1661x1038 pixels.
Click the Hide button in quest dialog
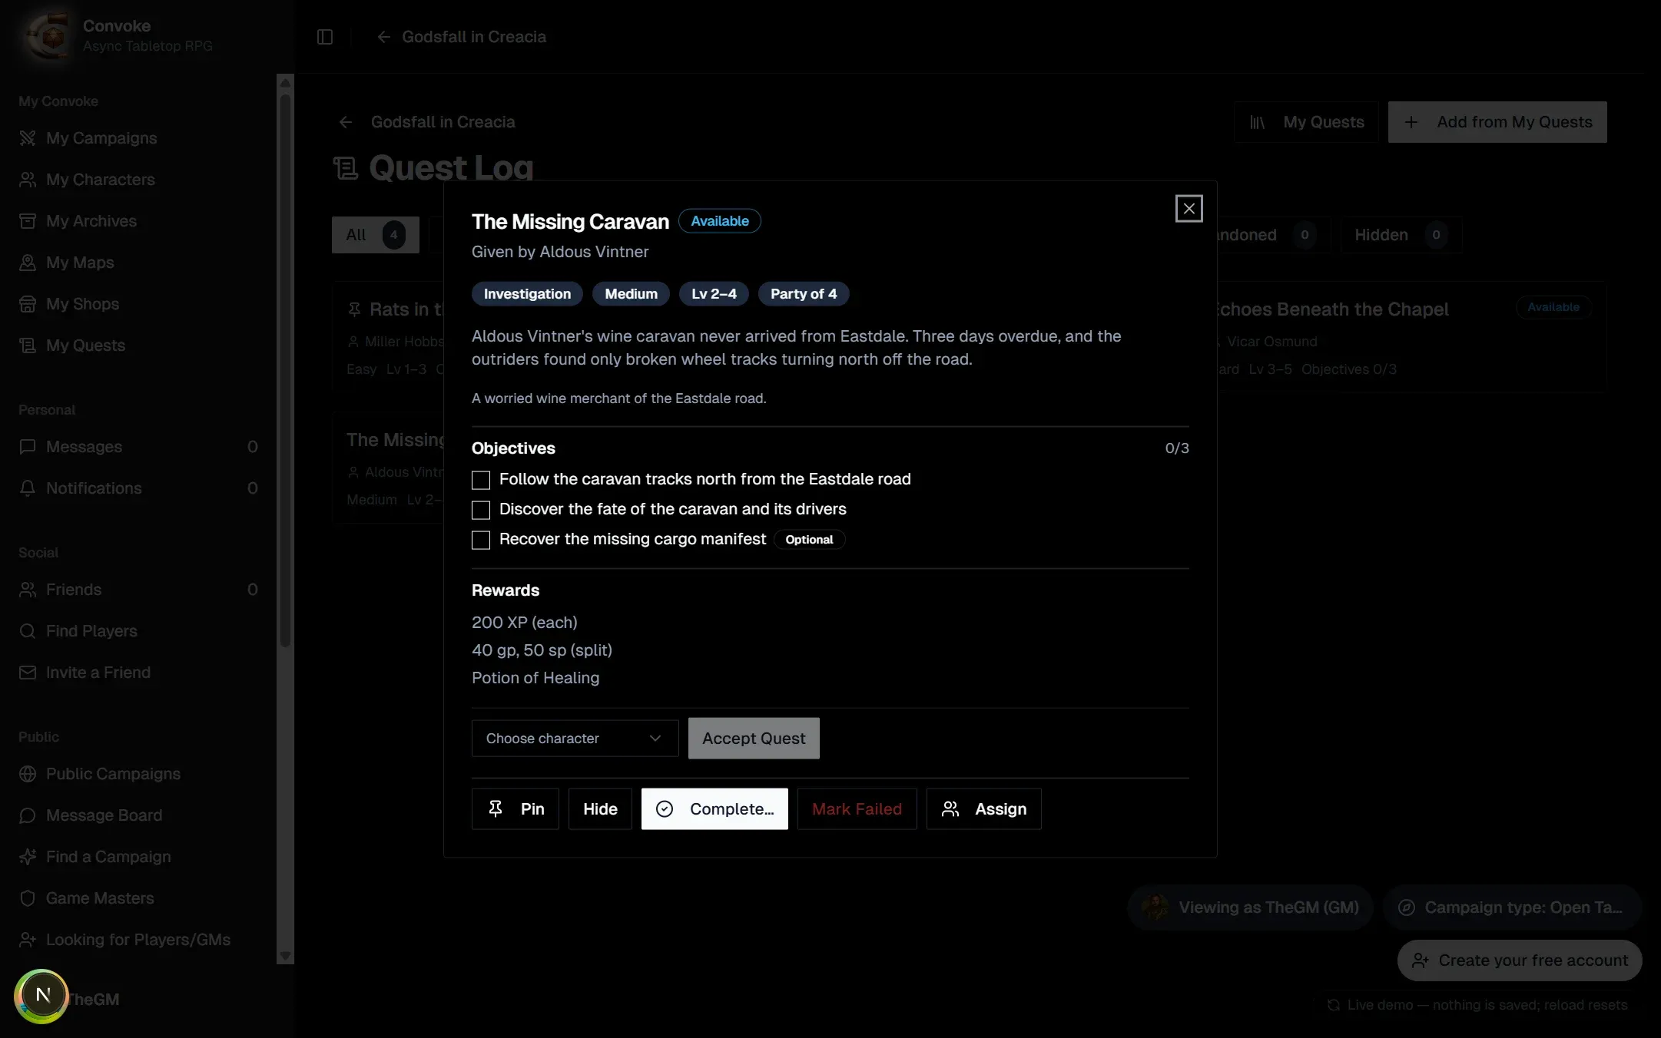point(600,808)
